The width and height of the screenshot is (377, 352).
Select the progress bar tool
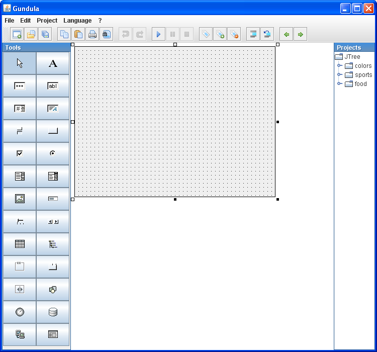tap(53, 199)
